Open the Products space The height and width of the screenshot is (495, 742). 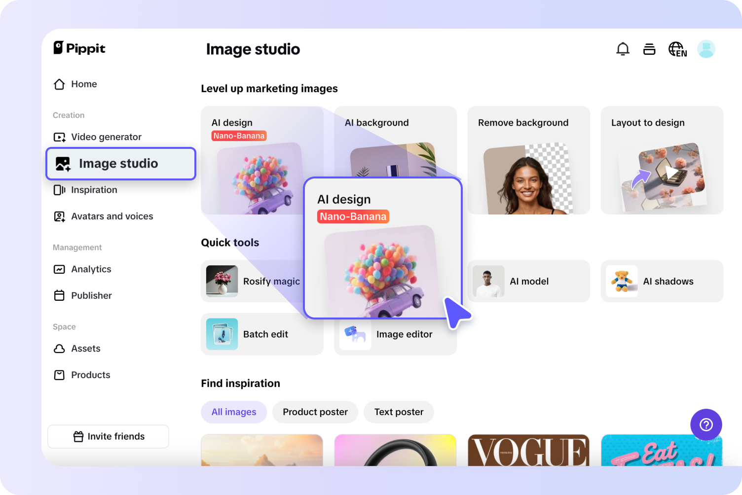90,375
